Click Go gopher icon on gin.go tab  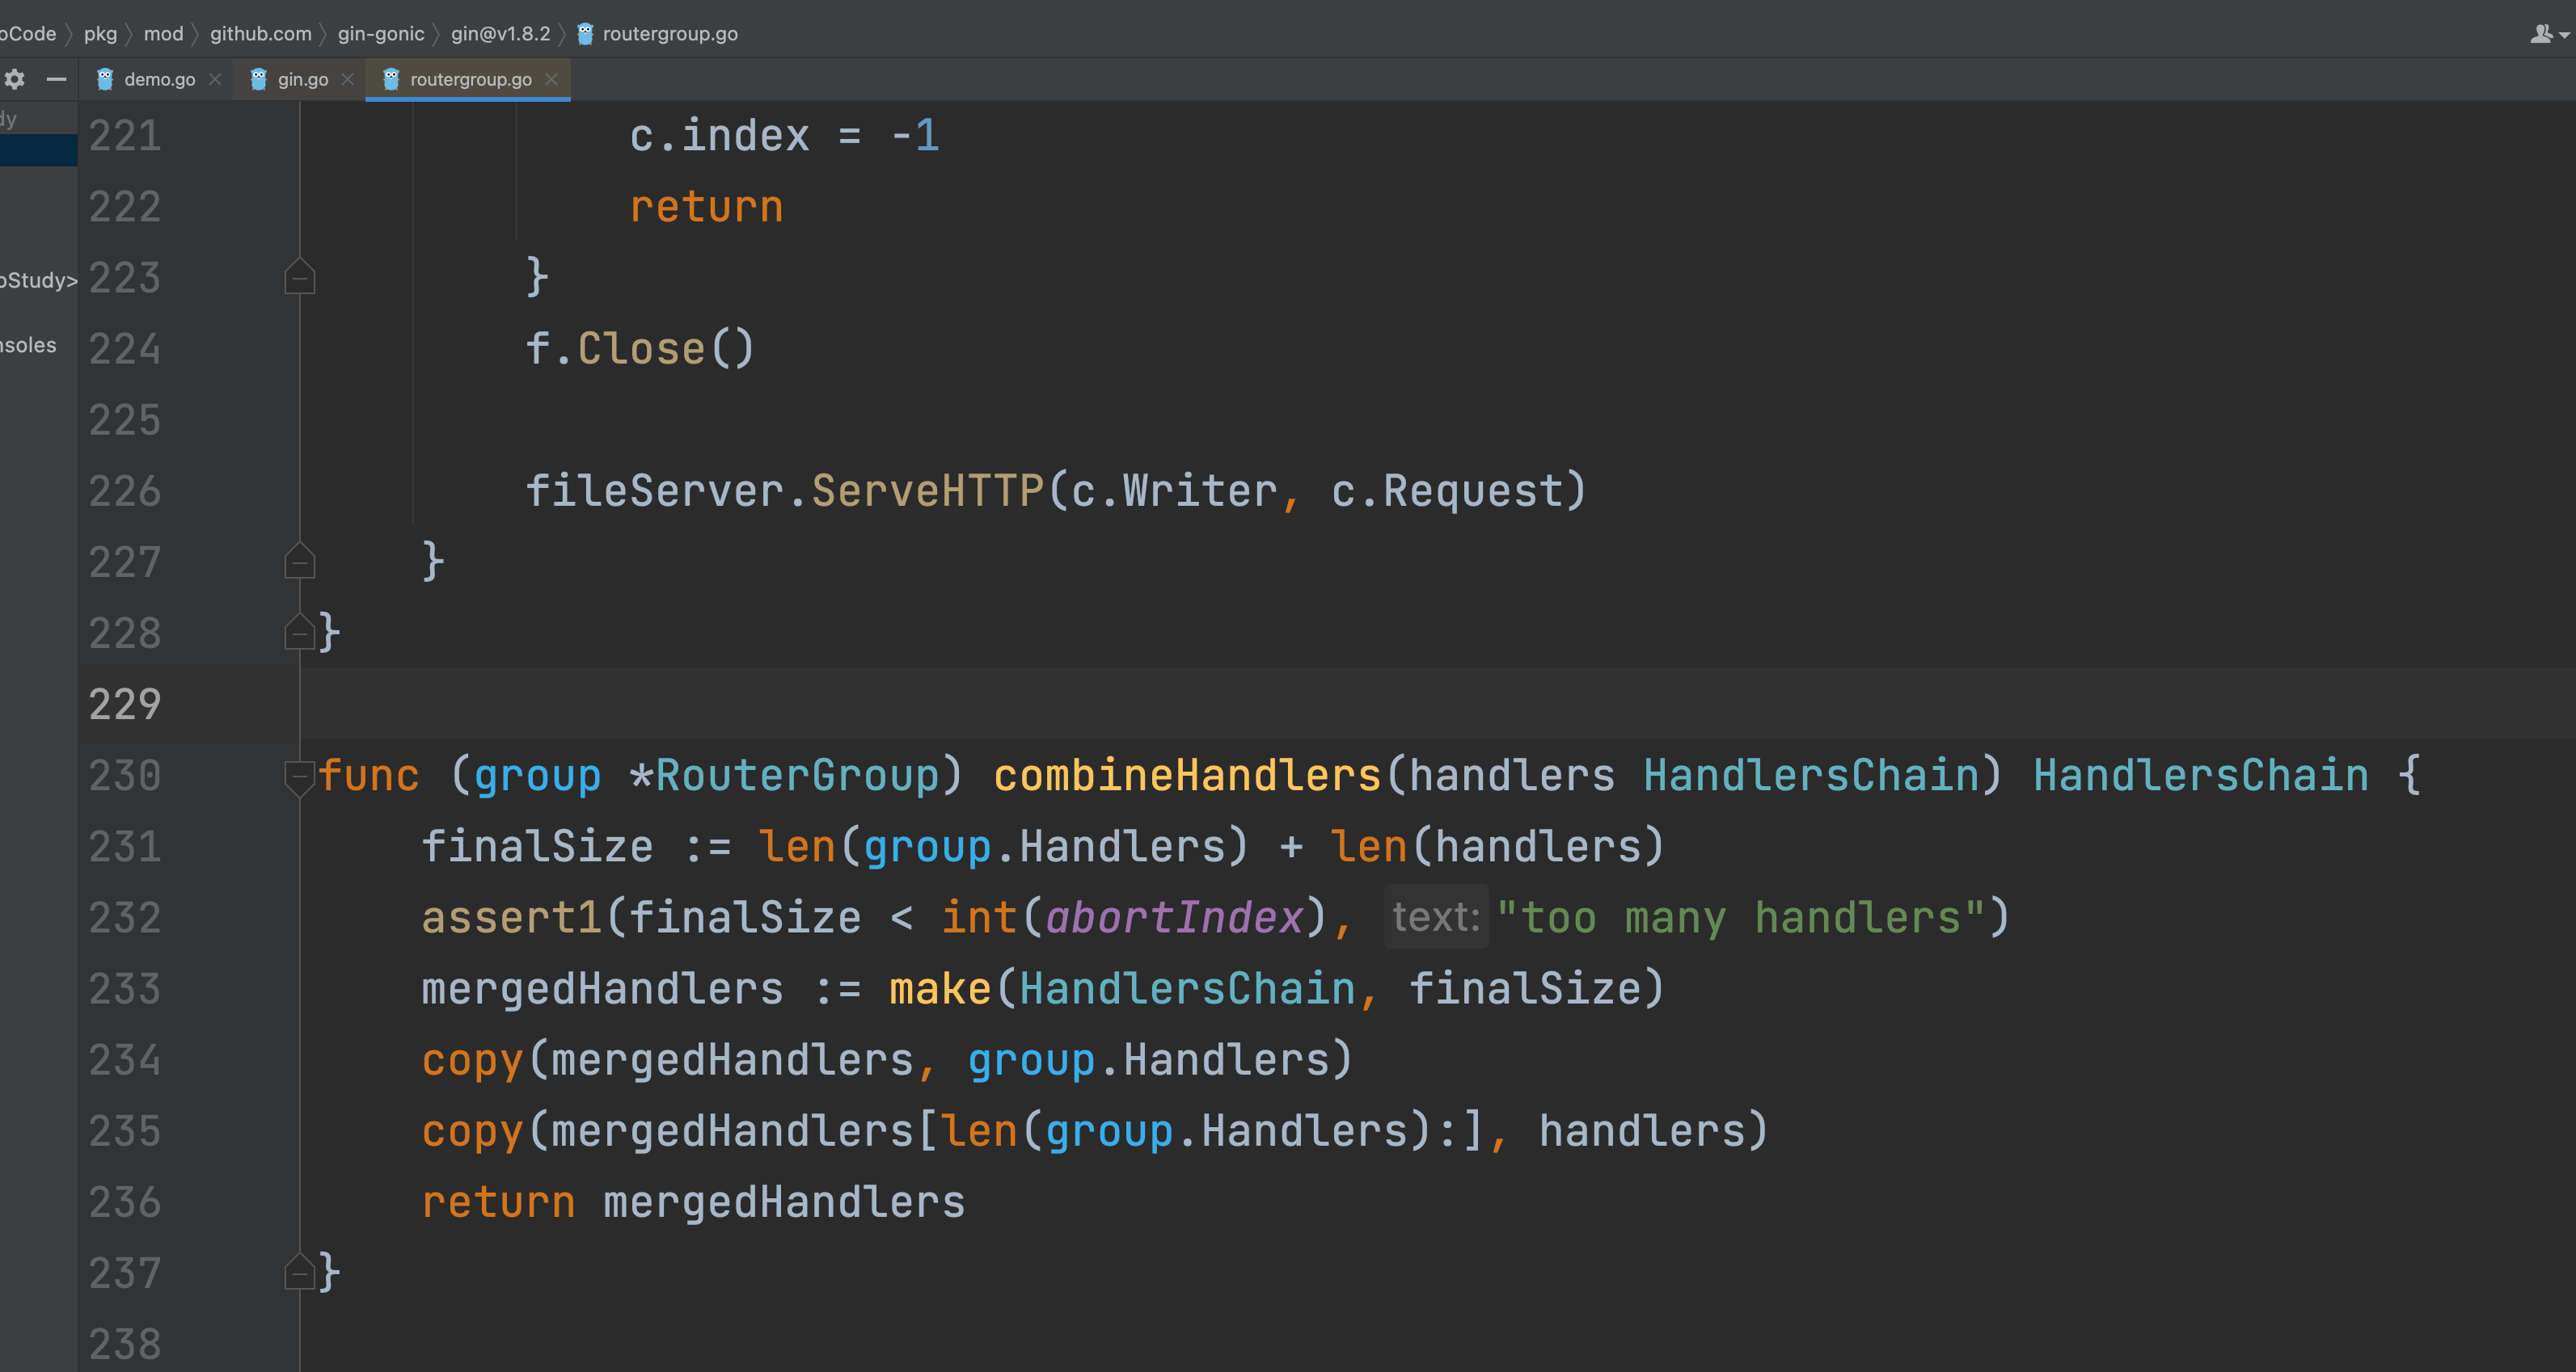coord(258,79)
